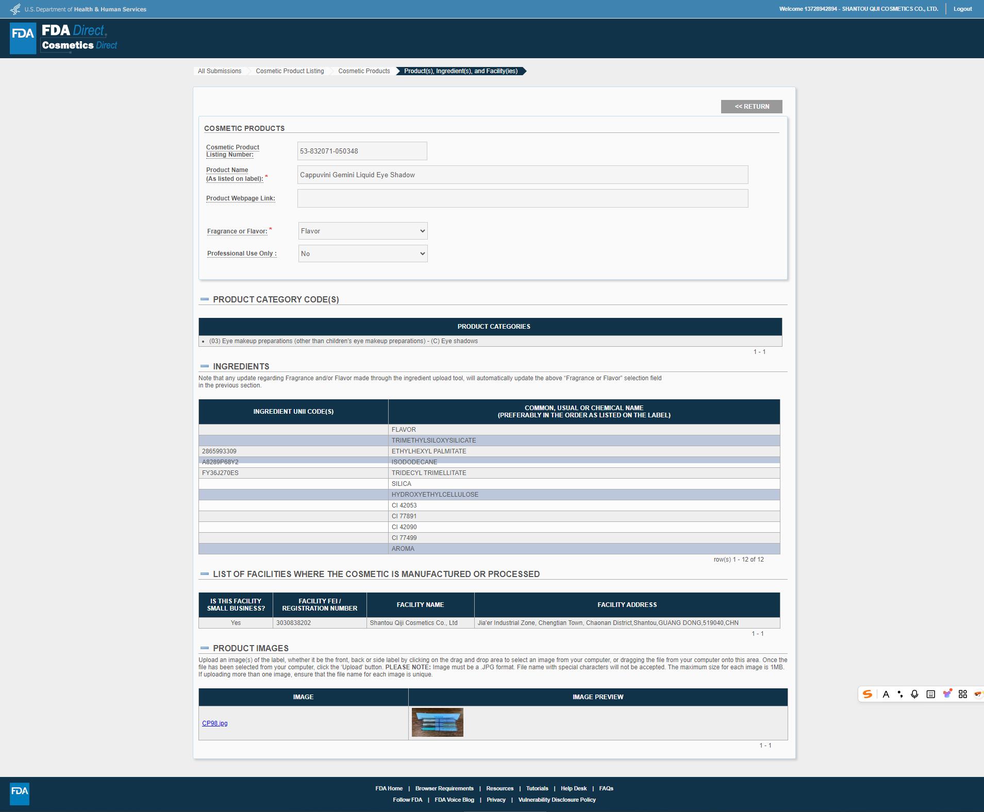Open the Professional Use Only dropdown

363,253
